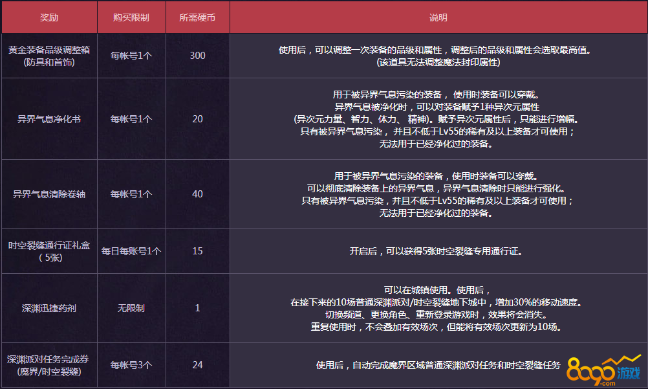This screenshot has width=648, height=389.
Task: Click the 每帐号3个 purchase limit cell
Action: (131, 365)
